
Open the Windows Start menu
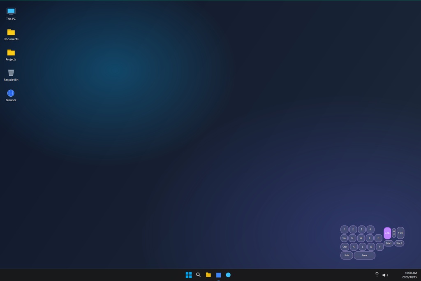click(189, 275)
